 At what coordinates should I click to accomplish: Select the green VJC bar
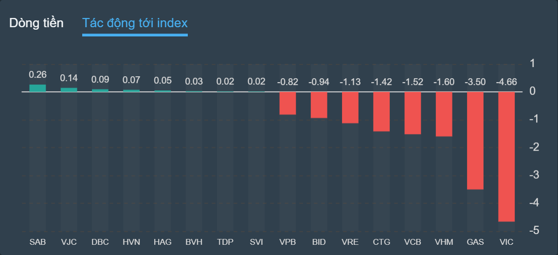pos(69,89)
